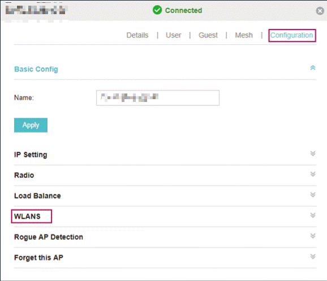This screenshot has width=327, height=281.
Task: Click the Name: field label
Action: 24,97
